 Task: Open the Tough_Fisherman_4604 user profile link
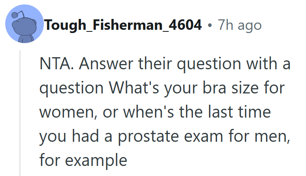[123, 26]
